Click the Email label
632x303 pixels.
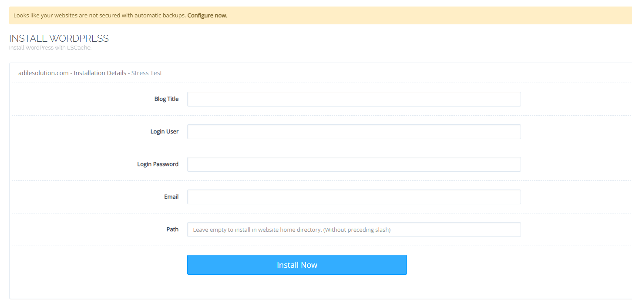[171, 197]
